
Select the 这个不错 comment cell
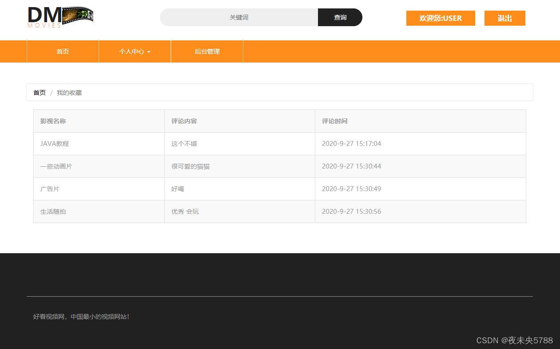(240, 144)
